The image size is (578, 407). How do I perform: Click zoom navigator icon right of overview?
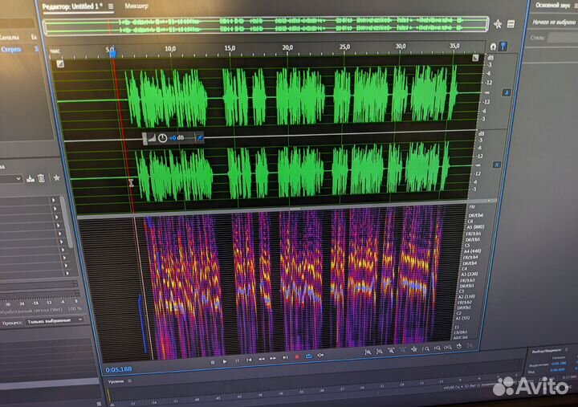(x=498, y=24)
